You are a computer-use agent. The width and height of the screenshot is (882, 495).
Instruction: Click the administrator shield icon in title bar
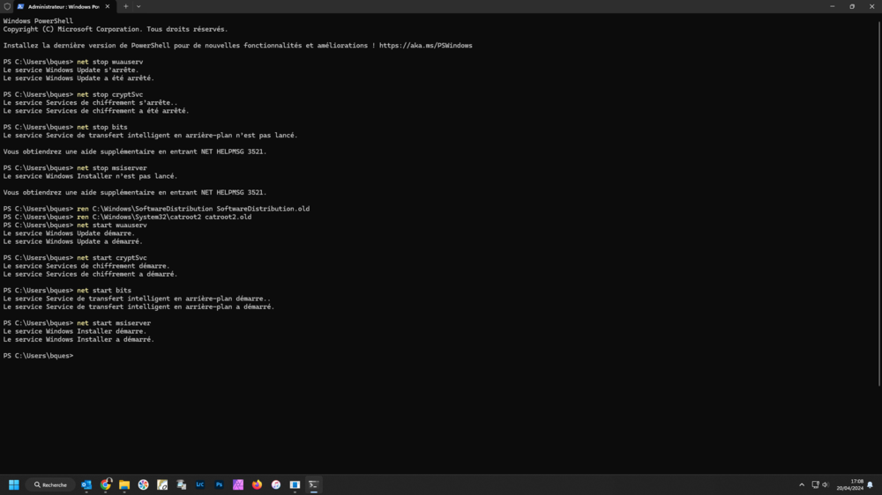(x=7, y=7)
